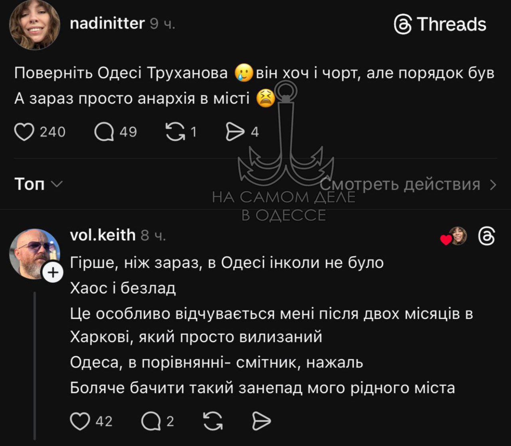The image size is (511, 446).
Task: Click the small Threads icon beside the vol.keith reply
Action: (487, 237)
